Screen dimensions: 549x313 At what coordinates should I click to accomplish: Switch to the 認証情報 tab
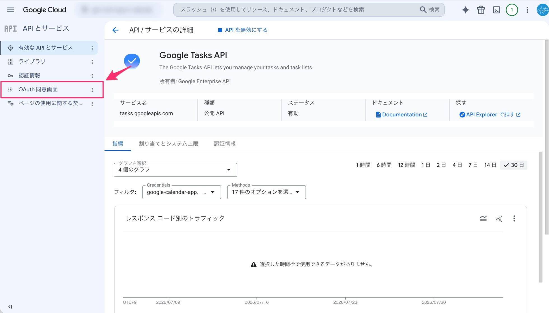[225, 144]
